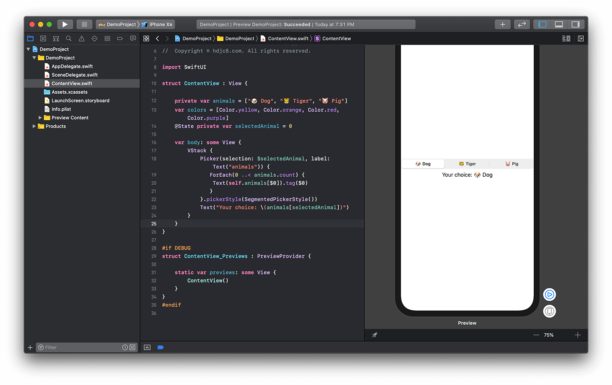
Task: Filter by source control status
Action: (x=132, y=347)
